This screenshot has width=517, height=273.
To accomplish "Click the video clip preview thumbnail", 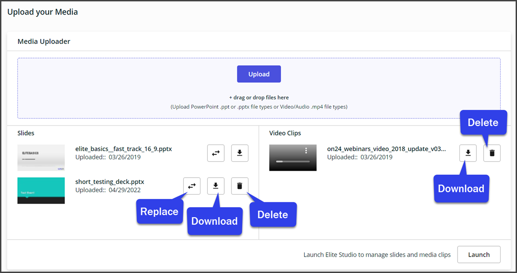I will [x=293, y=158].
